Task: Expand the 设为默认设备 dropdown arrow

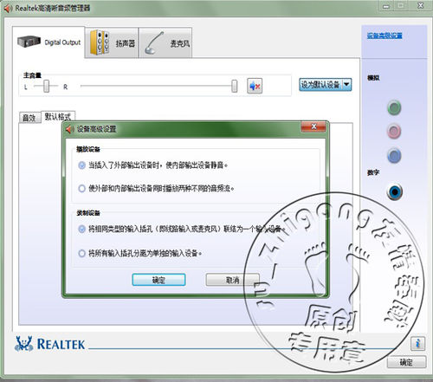Action: [346, 85]
